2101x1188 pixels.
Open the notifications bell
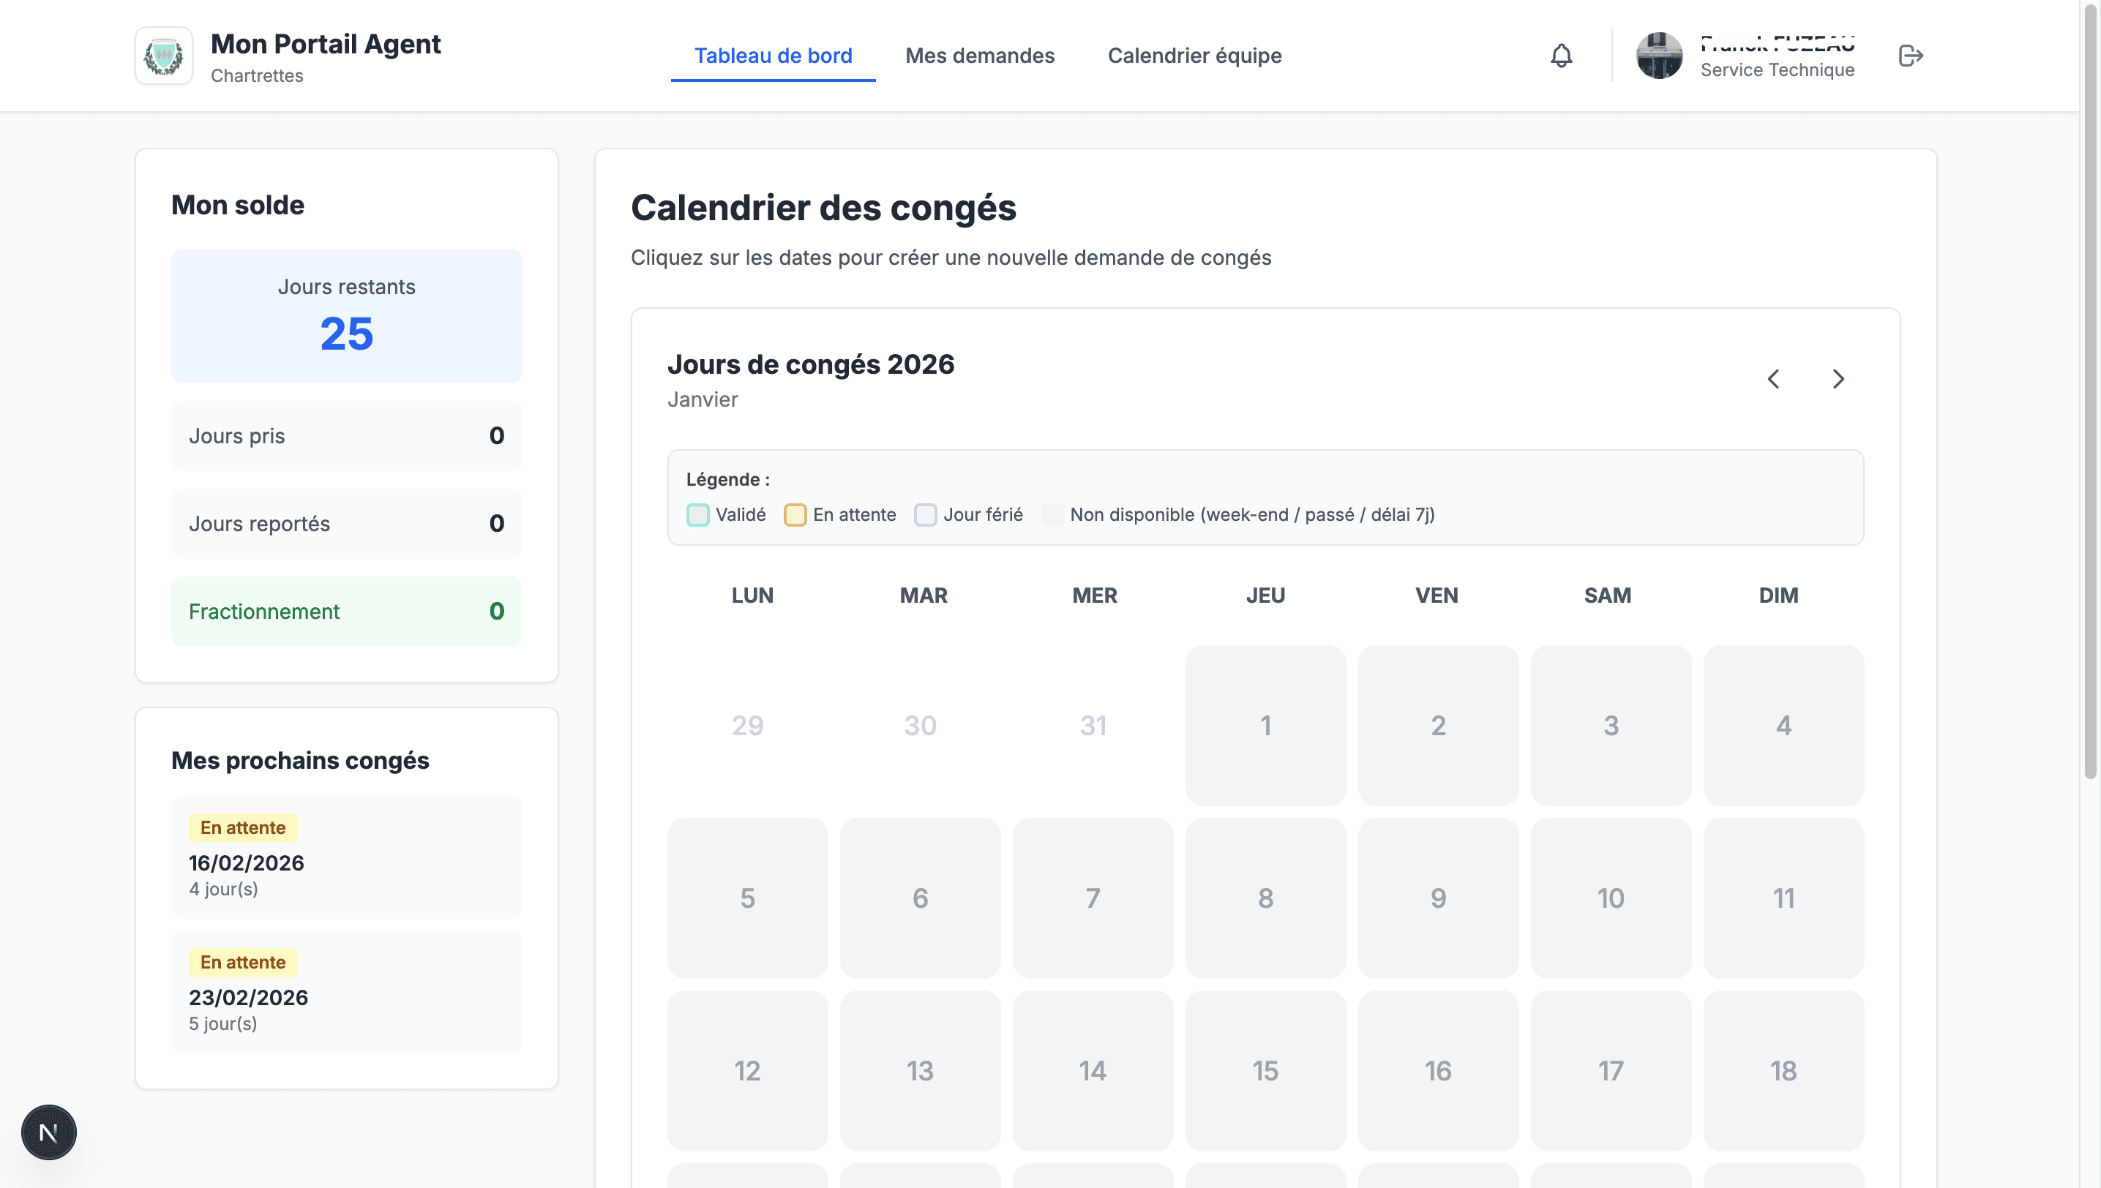pyautogui.click(x=1561, y=56)
